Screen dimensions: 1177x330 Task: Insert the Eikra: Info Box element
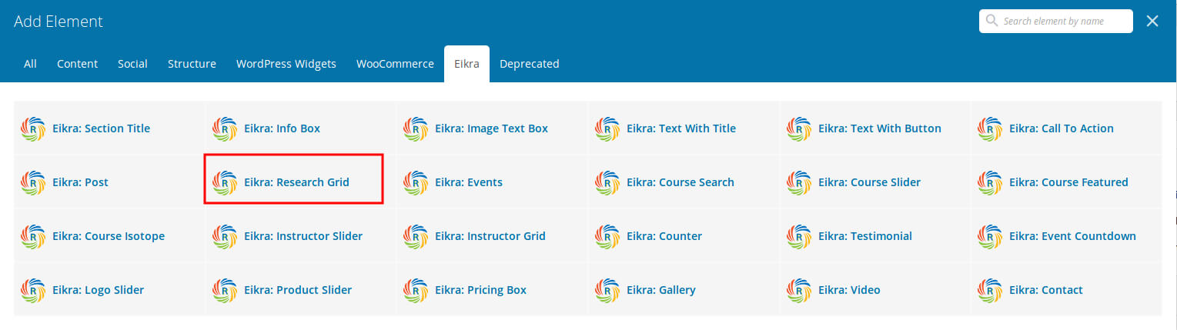(x=301, y=128)
